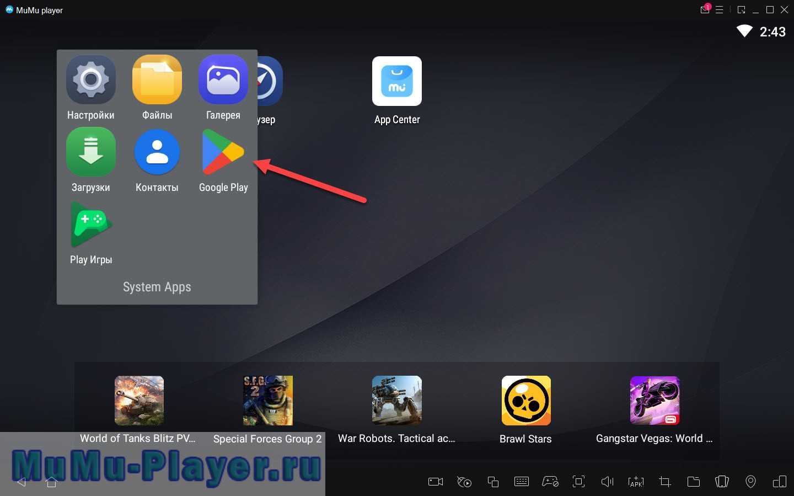
Task: Open the gamepad control settings
Action: pos(550,482)
